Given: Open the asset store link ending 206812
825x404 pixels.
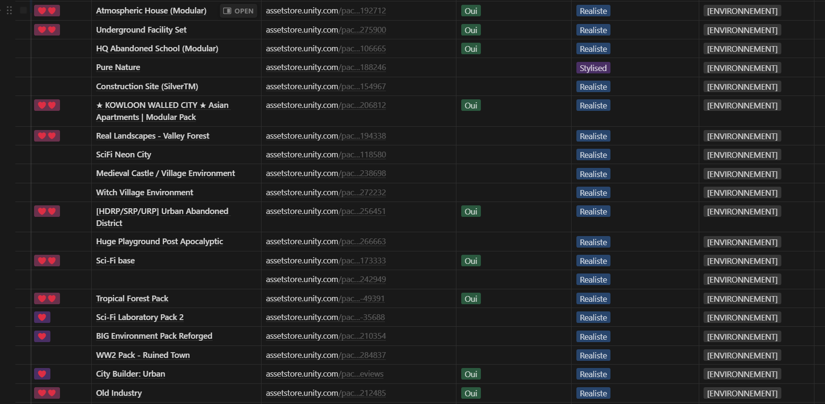Looking at the screenshot, I should 326,105.
